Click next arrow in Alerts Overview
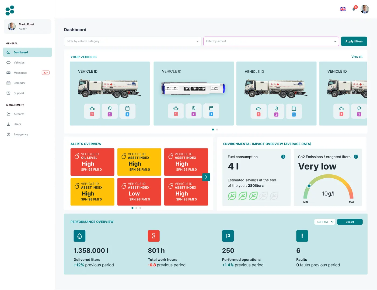This screenshot has width=377, height=290. click(206, 177)
